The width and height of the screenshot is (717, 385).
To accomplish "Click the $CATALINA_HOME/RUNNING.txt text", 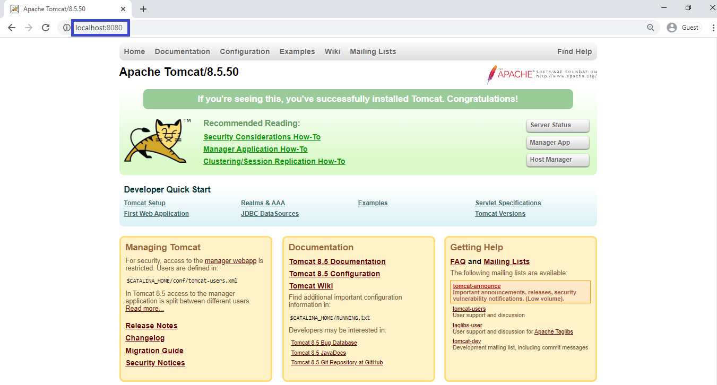I will (x=330, y=318).
